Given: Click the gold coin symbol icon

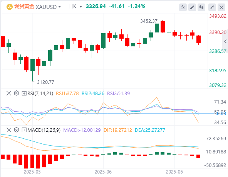Looking at the screenshot, I should click(x=10, y=7).
